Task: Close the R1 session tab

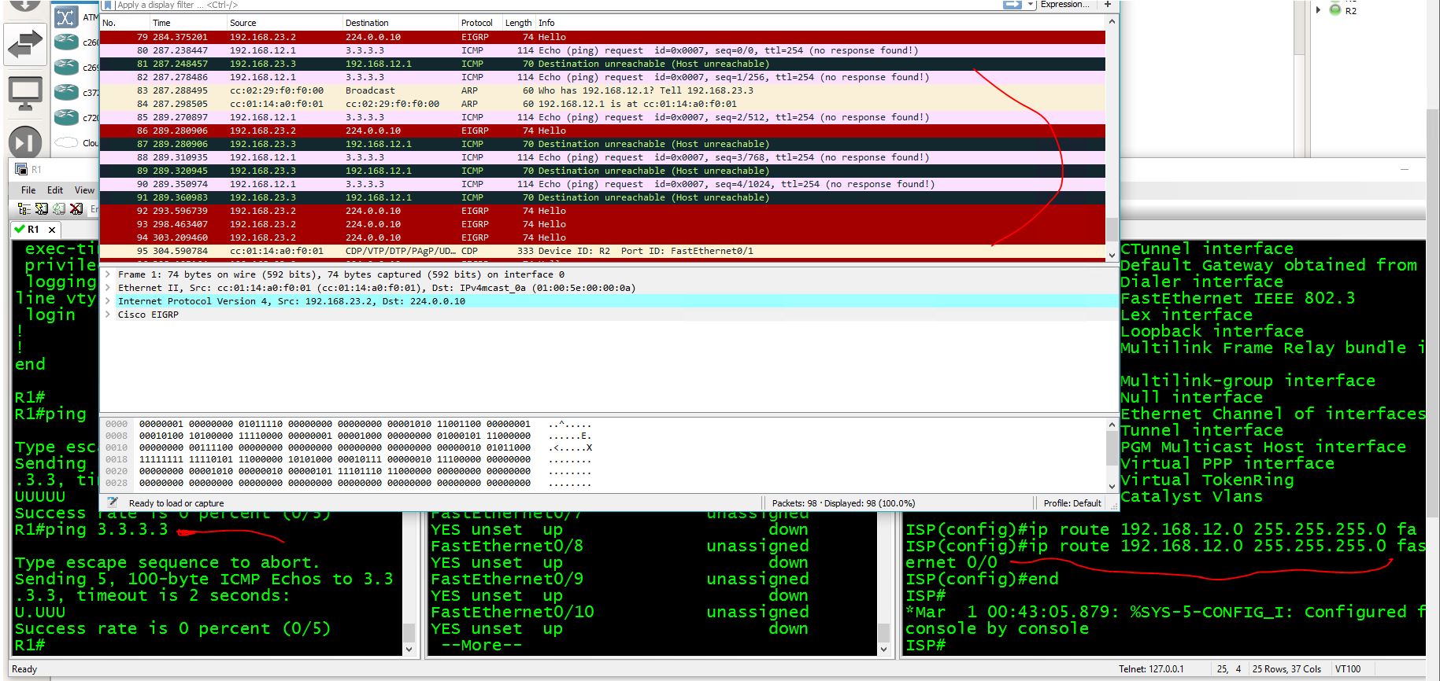Action: (52, 230)
